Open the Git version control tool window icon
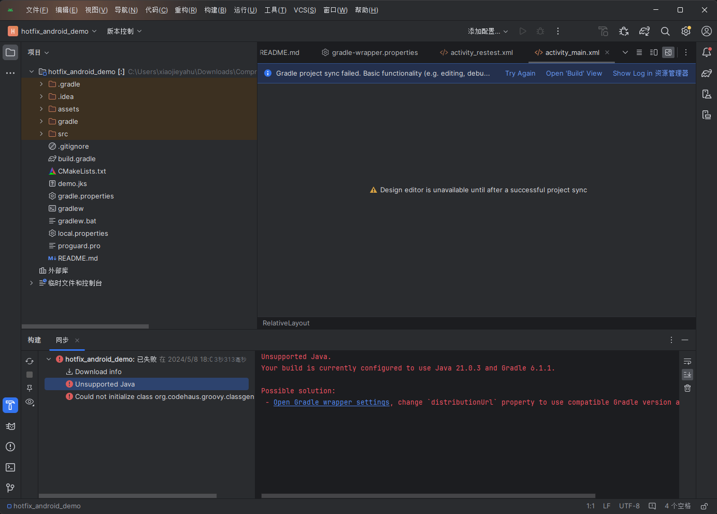Screen dimensions: 717x514 click(10, 488)
